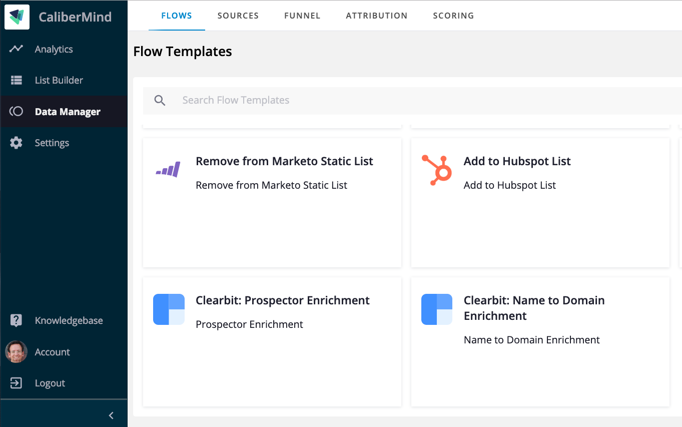Select the Scoring tab
This screenshot has width=682, height=427.
[453, 16]
